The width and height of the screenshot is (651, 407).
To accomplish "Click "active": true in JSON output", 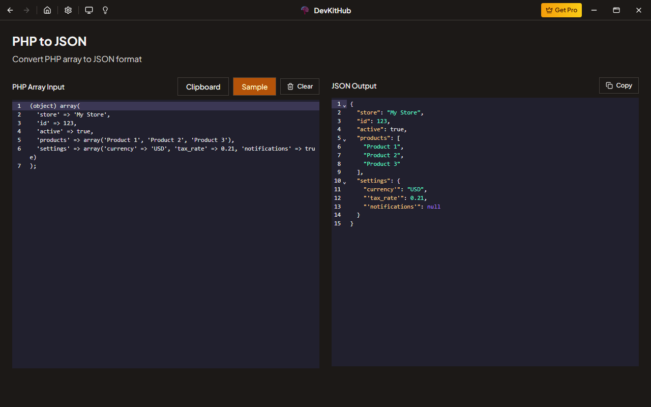I will coord(381,129).
